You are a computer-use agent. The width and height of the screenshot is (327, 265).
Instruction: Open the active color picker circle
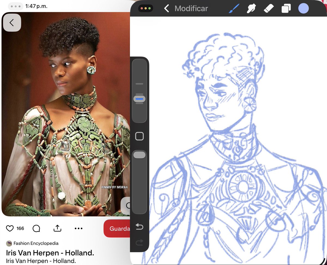point(304,8)
